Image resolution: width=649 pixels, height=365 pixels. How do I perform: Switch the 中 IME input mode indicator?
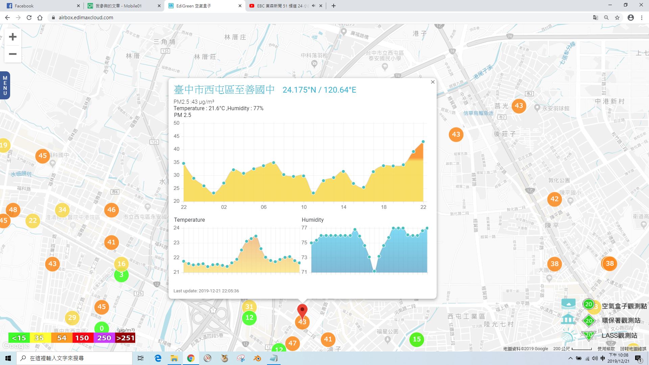click(x=603, y=358)
